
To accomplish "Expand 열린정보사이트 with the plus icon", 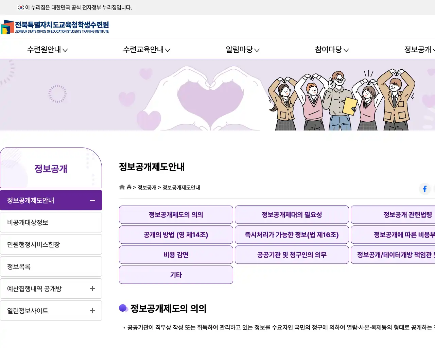I will pos(92,311).
